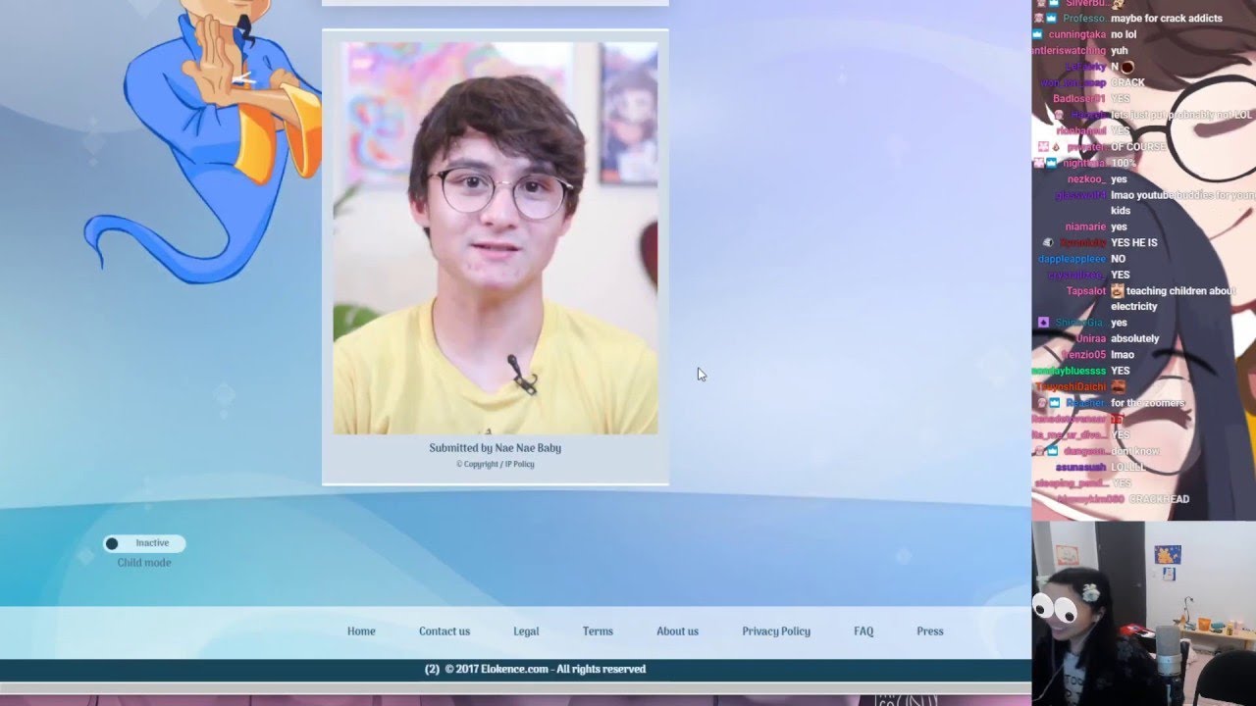
Task: Toggle the Child mode Inactive switch
Action: pos(144,543)
